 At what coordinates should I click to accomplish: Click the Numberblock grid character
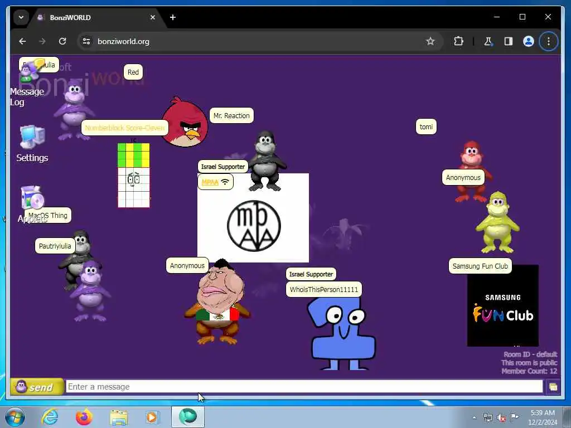tap(134, 175)
